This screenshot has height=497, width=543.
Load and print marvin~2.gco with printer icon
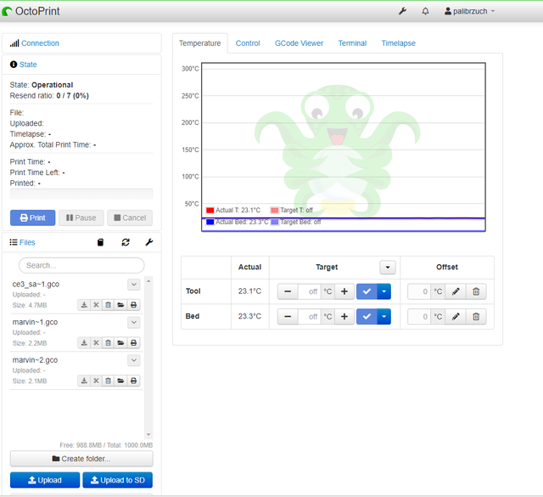coord(134,381)
